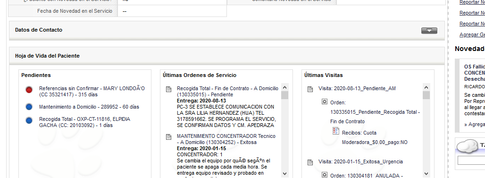
Task: Open Mantenimiento a Domicilio - 289952 entry
Action: [x=89, y=107]
